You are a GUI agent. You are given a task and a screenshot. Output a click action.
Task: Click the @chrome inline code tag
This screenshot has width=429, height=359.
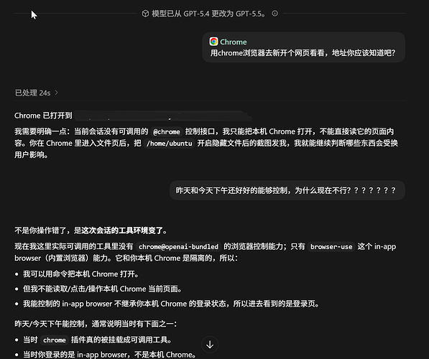(x=167, y=132)
